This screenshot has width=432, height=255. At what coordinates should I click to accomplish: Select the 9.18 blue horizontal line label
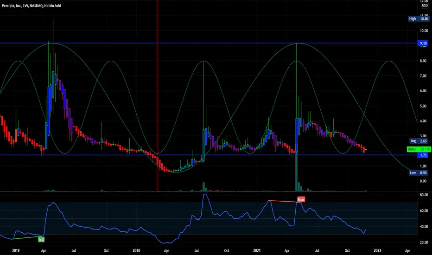point(424,43)
